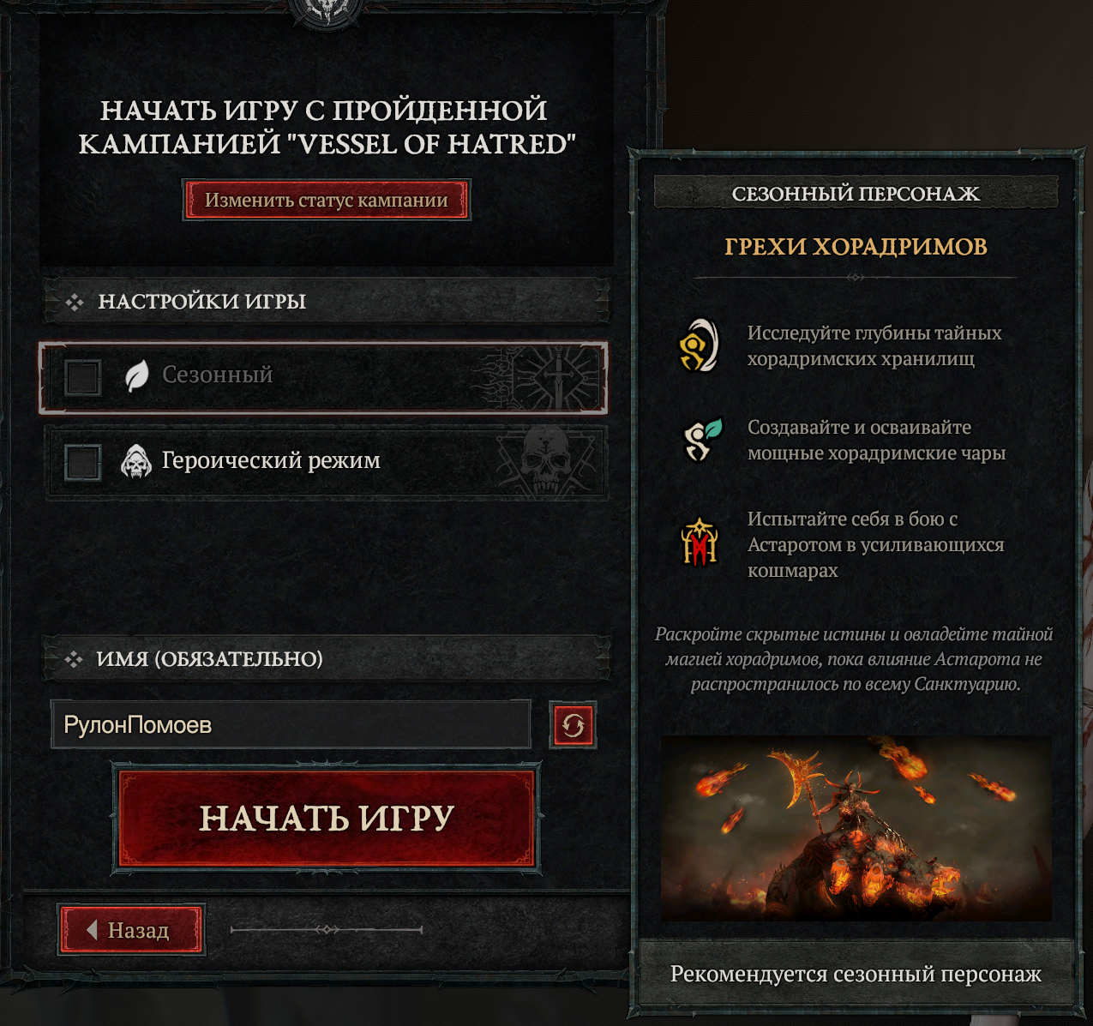This screenshot has height=1026, width=1093.
Task: Select the Героический режим option row
Action: 327,462
